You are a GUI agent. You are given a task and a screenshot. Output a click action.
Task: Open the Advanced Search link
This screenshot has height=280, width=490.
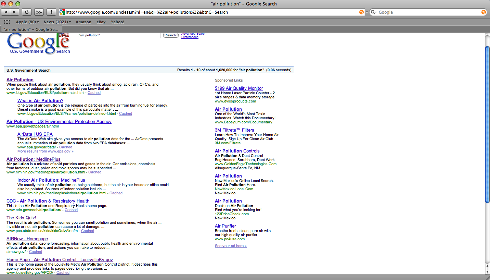tap(194, 34)
